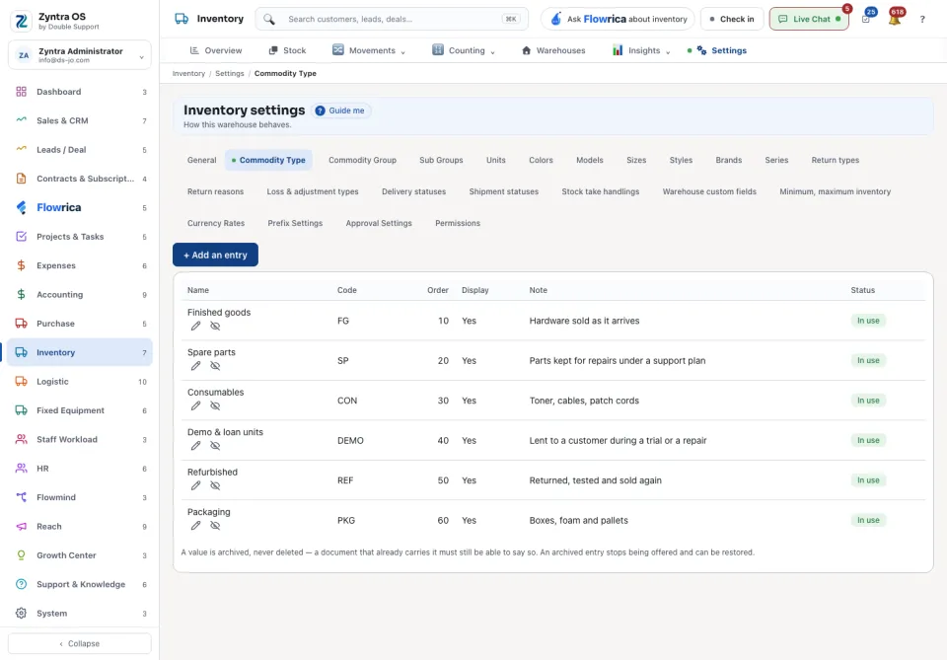
Task: Switch to the Commodity Group tab
Action: (x=362, y=160)
